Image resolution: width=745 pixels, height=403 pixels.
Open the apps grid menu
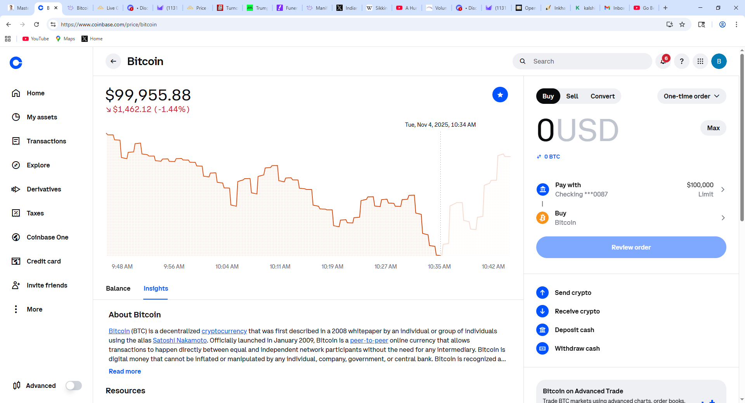click(700, 61)
